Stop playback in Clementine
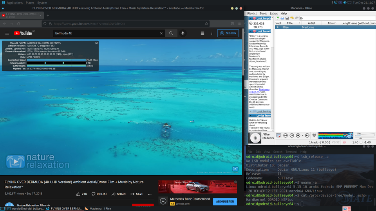The width and height of the screenshot is (376, 211). 298,136
